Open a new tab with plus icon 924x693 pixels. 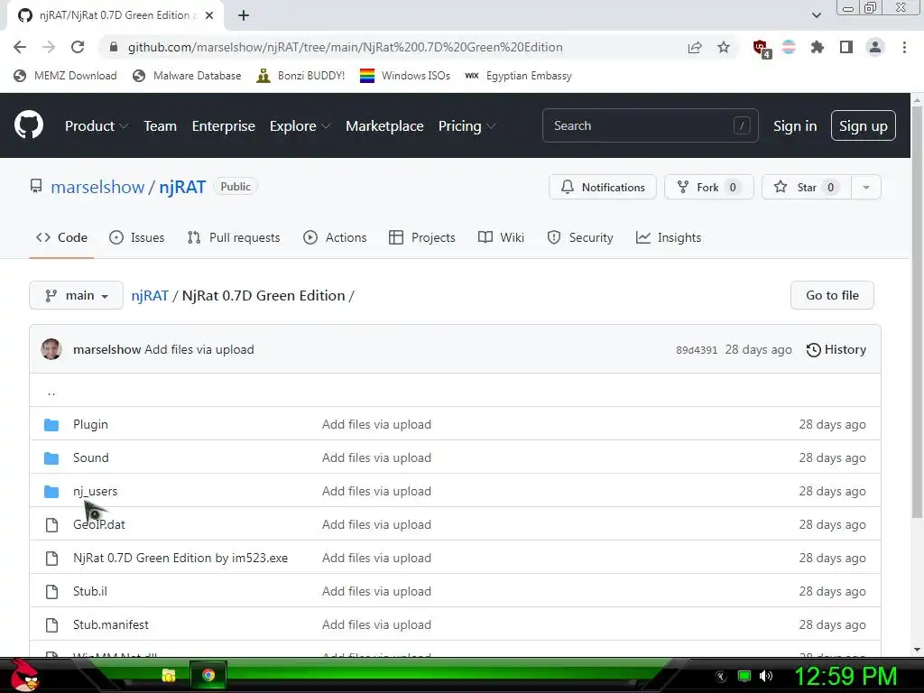[x=244, y=15]
